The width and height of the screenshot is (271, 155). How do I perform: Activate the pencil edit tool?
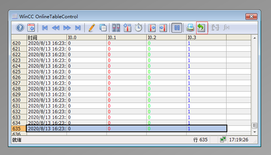(x=92, y=28)
